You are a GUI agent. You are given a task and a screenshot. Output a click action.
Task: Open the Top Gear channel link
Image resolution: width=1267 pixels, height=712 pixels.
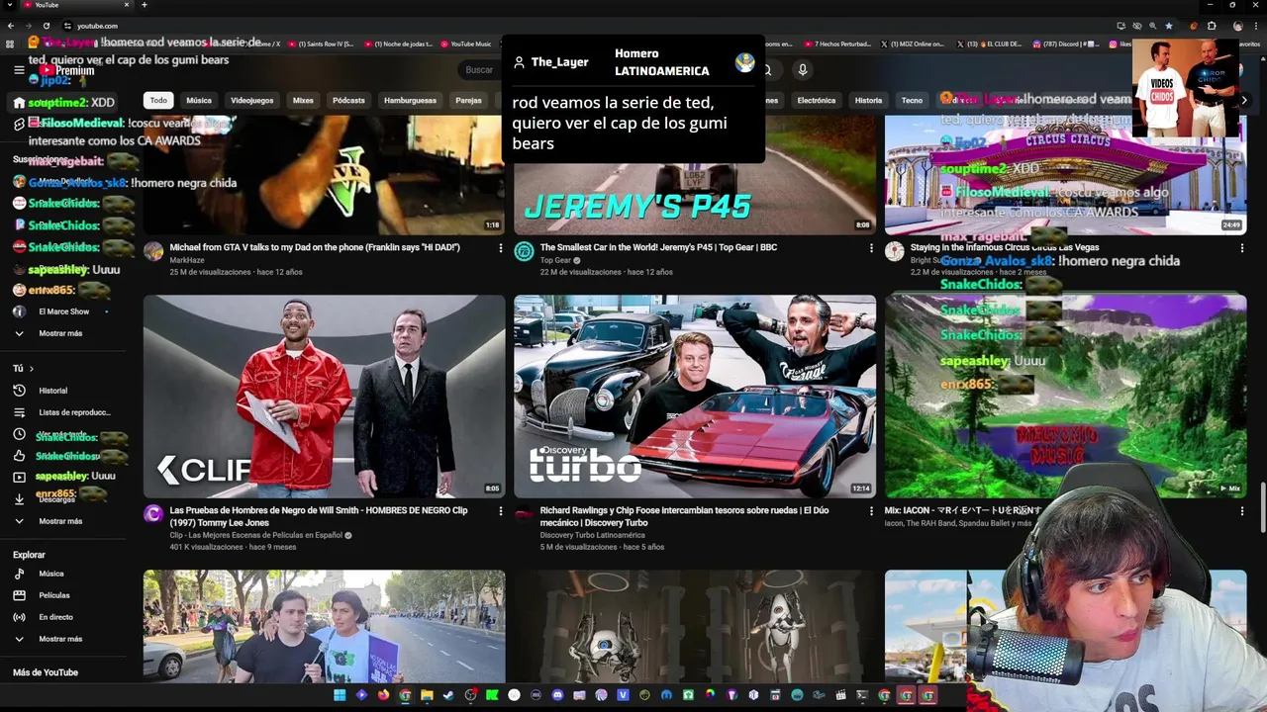pyautogui.click(x=555, y=260)
